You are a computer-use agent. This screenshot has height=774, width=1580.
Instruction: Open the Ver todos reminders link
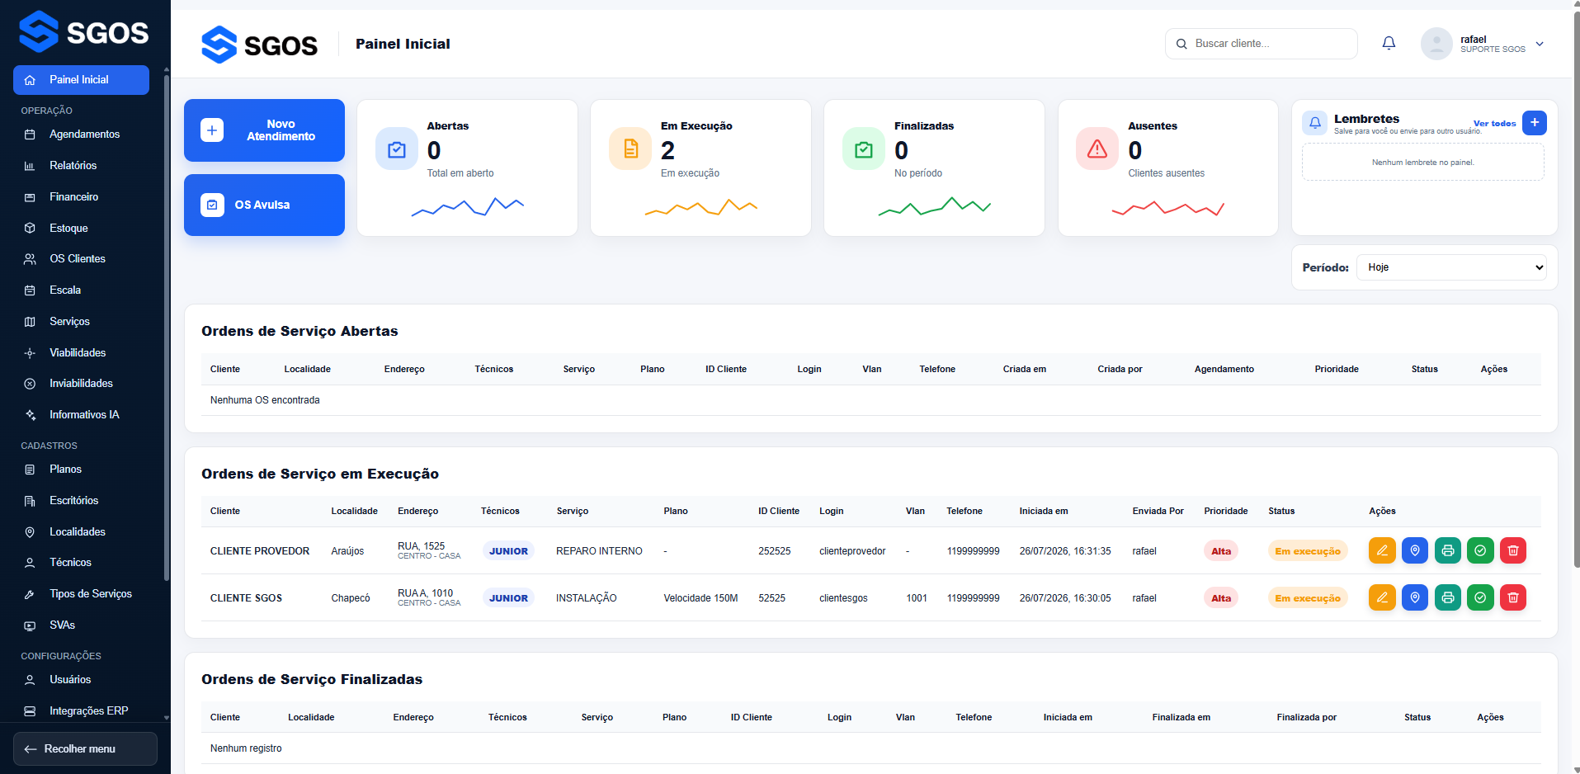click(1494, 124)
